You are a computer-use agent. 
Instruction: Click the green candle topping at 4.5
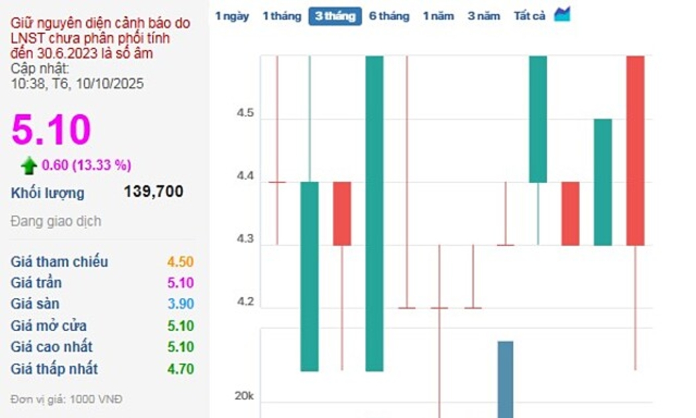603,182
